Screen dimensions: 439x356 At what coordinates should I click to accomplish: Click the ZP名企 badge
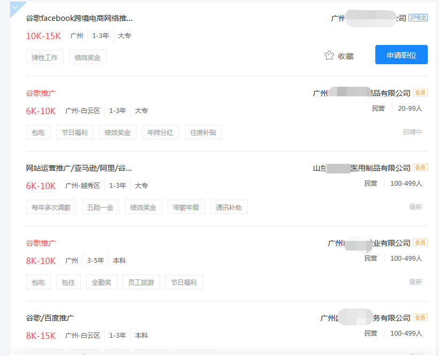tap(418, 18)
